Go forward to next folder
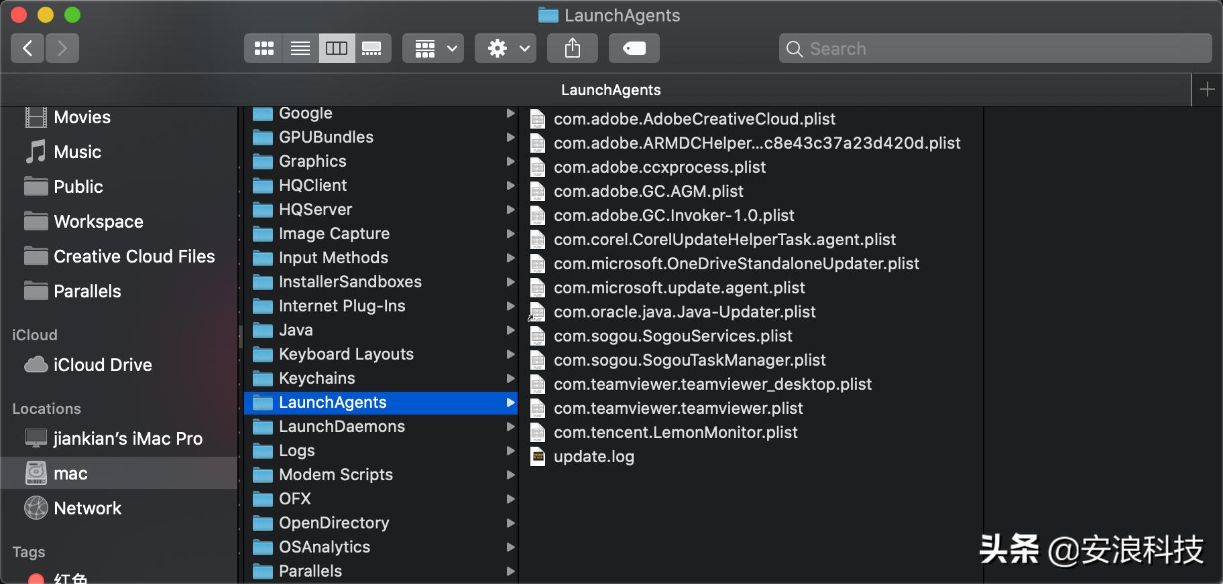1223x584 pixels. [62, 48]
